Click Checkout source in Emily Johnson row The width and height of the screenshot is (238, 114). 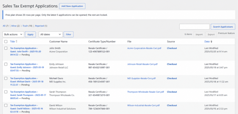[172, 64]
